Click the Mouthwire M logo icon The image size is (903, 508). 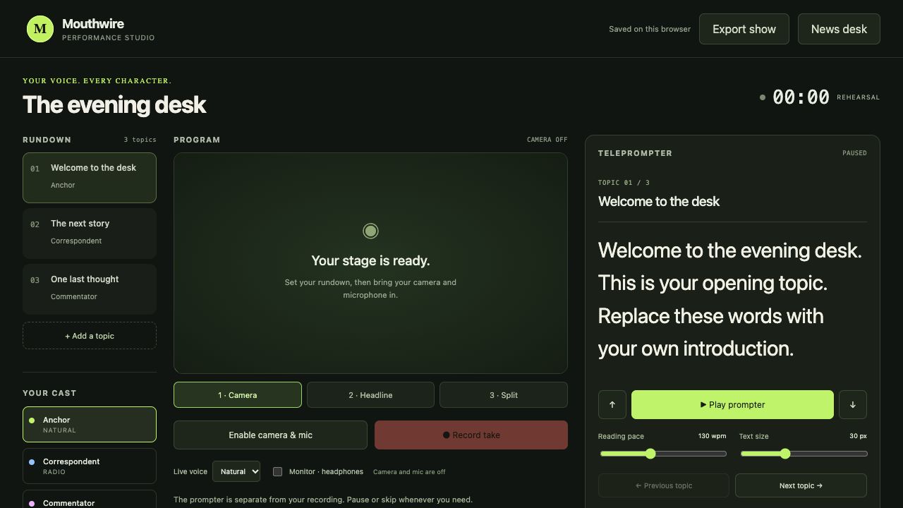click(40, 29)
